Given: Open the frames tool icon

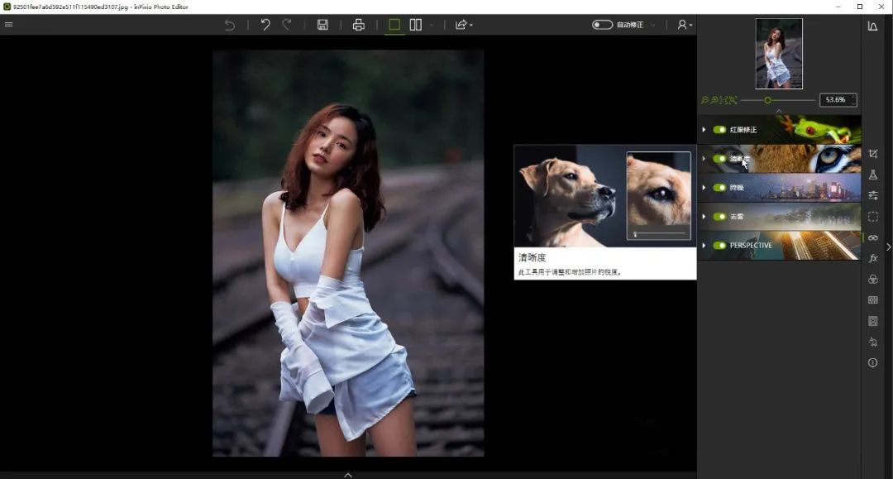Looking at the screenshot, I should (x=872, y=321).
